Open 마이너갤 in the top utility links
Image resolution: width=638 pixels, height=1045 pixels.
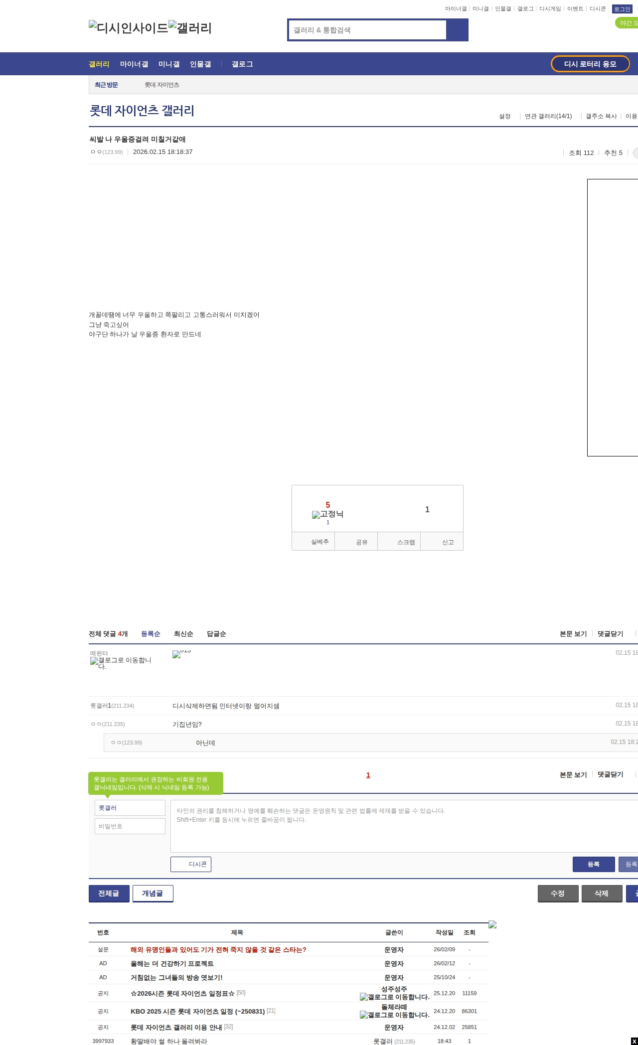456,9
